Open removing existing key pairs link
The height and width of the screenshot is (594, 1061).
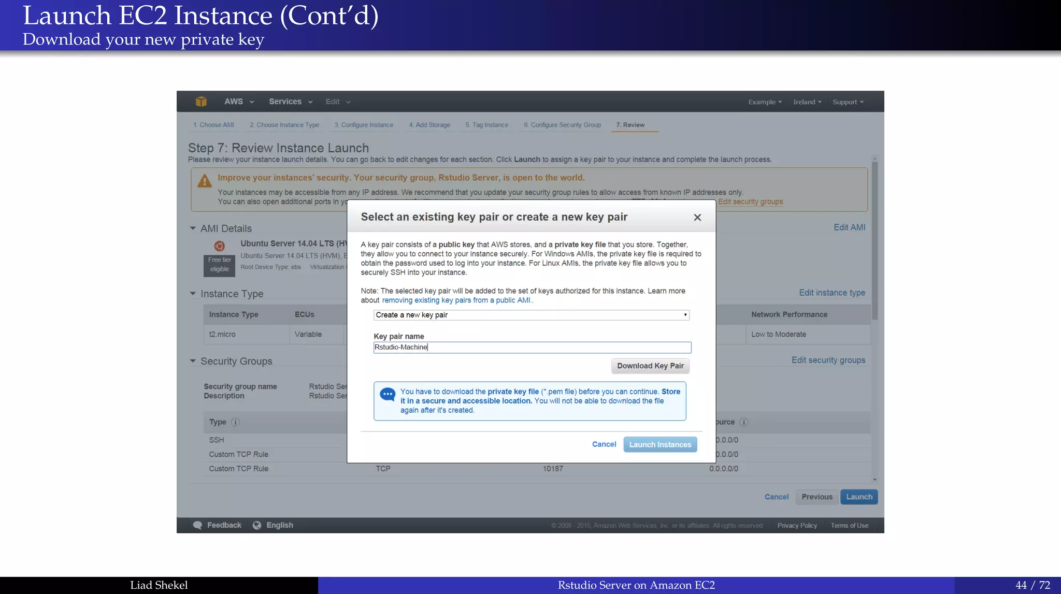pyautogui.click(x=456, y=300)
